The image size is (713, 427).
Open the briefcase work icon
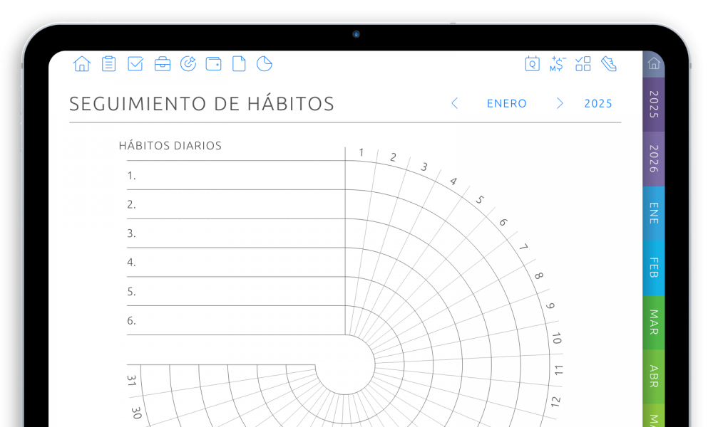[163, 64]
